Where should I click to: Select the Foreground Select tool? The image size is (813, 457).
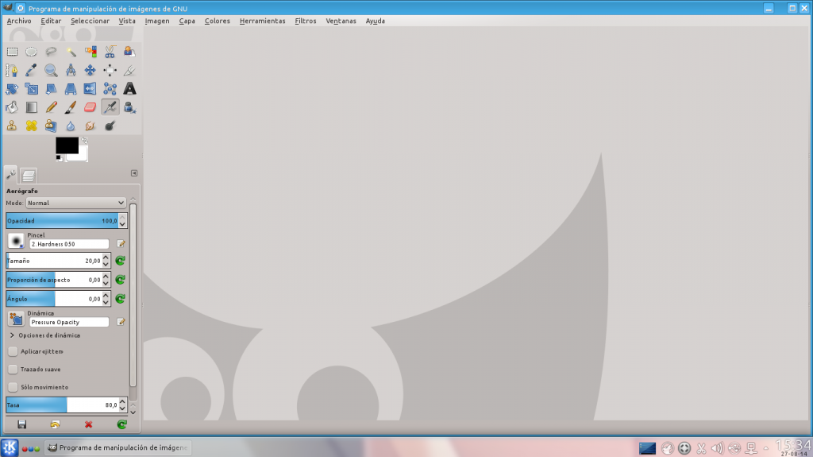pyautogui.click(x=129, y=52)
